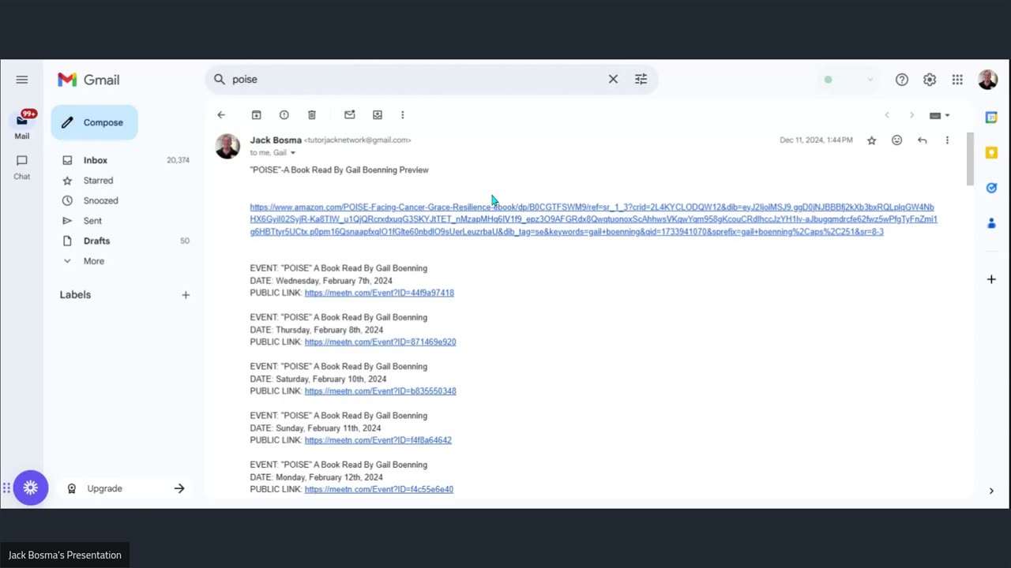The width and height of the screenshot is (1011, 568).
Task: Archive this email
Action: (x=257, y=115)
